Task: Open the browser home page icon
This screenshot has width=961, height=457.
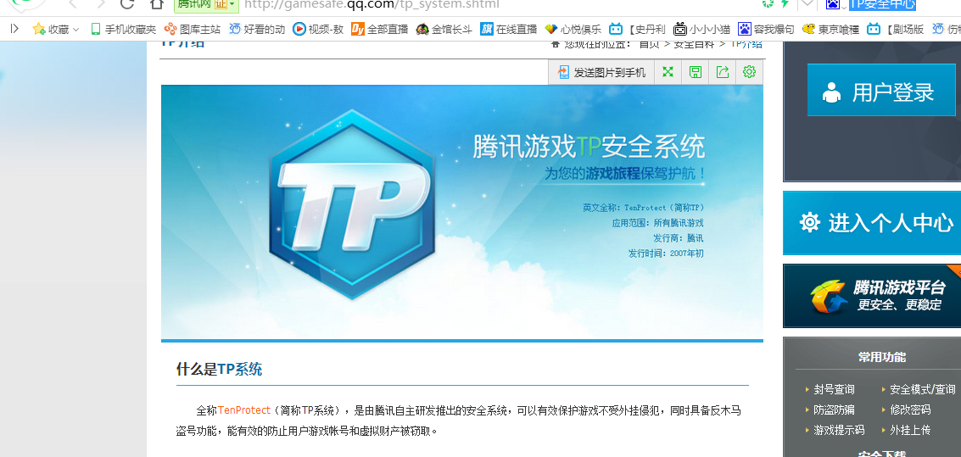Action: pos(158,3)
